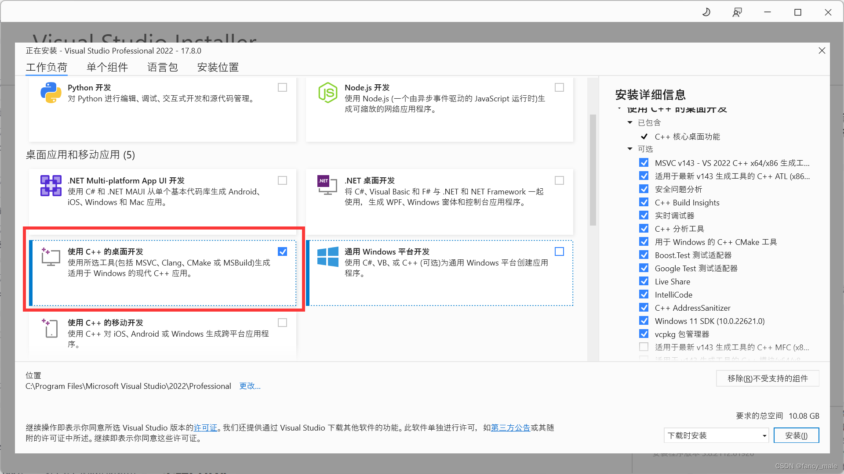This screenshot has height=474, width=844.
Task: Click the C++ desktop development icon
Action: coord(51,257)
